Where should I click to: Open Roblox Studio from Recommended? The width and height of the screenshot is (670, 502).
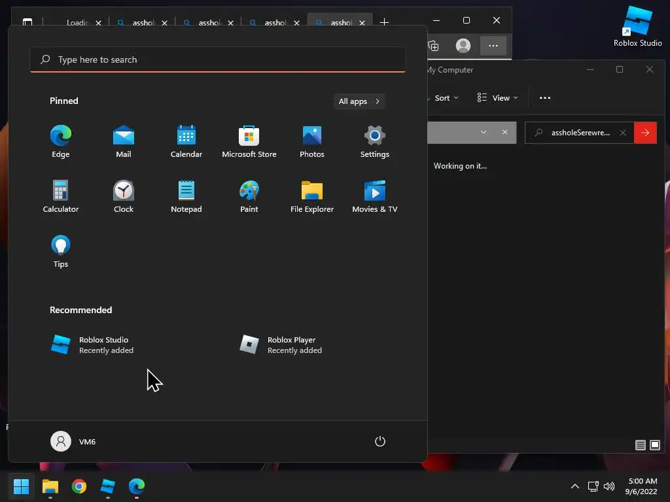(x=92, y=344)
